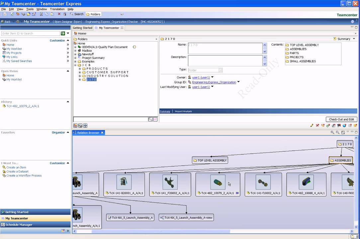Click the TcX-482_10079_2_A/A;1 history entry
Screen dimensions: 360x239
23,106
